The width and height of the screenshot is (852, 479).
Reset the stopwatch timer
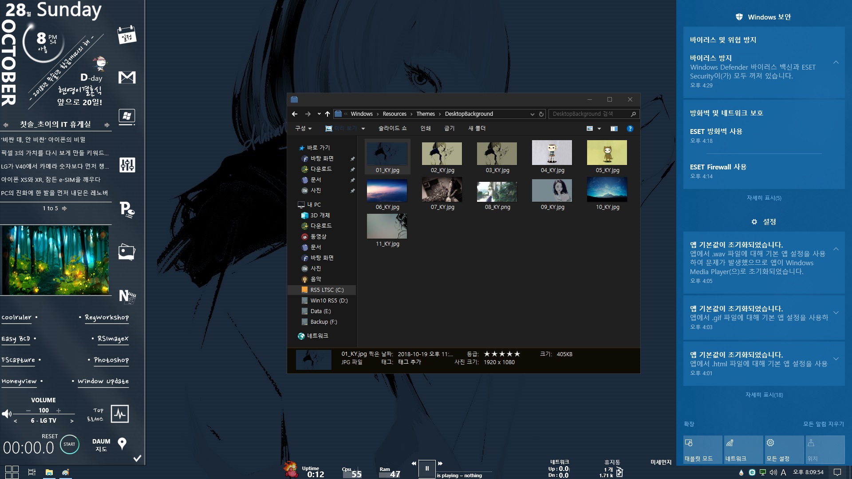[x=50, y=436]
